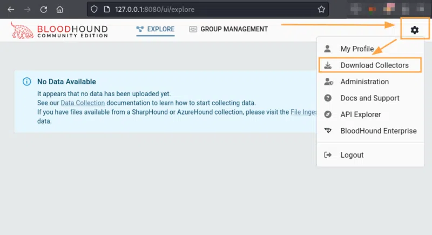Click the question mark icon for Docs and Support
The width and height of the screenshot is (432, 235).
pos(328,98)
